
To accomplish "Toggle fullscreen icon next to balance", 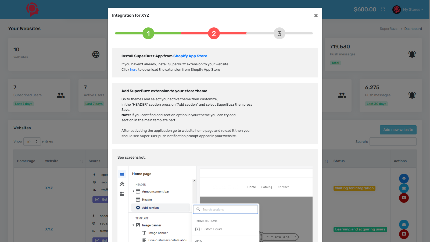I will [383, 9].
